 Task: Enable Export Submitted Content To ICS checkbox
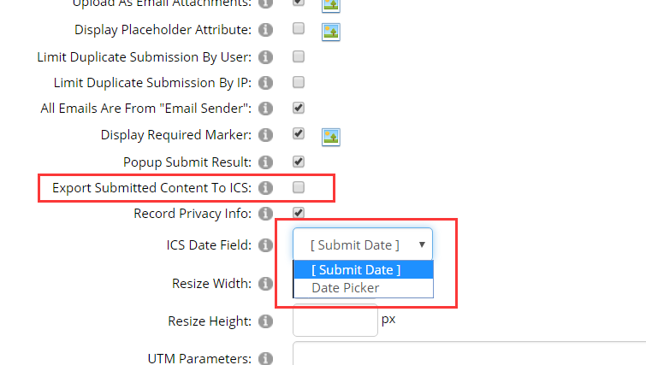[299, 187]
